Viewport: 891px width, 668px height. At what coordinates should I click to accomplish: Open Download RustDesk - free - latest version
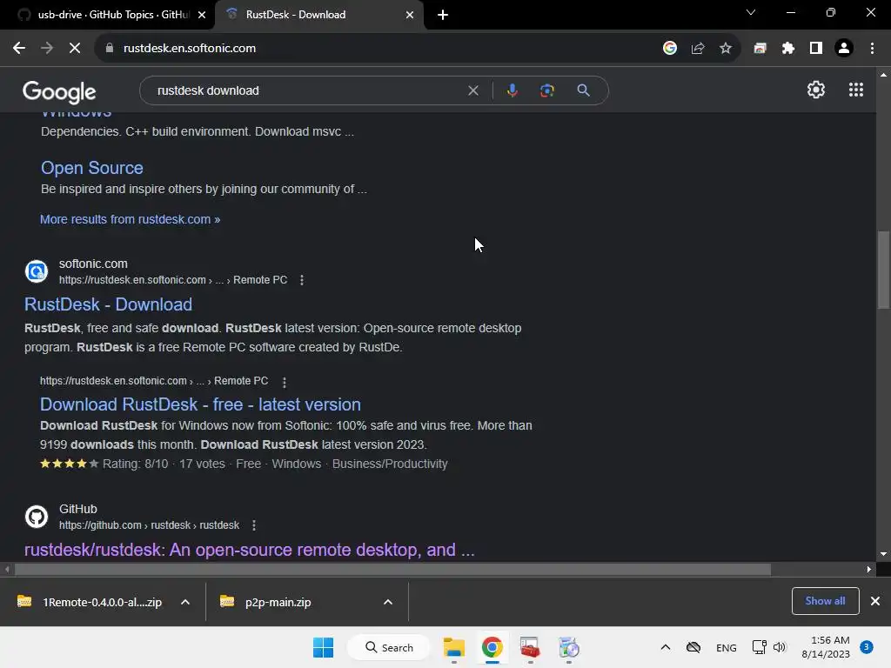click(x=200, y=404)
